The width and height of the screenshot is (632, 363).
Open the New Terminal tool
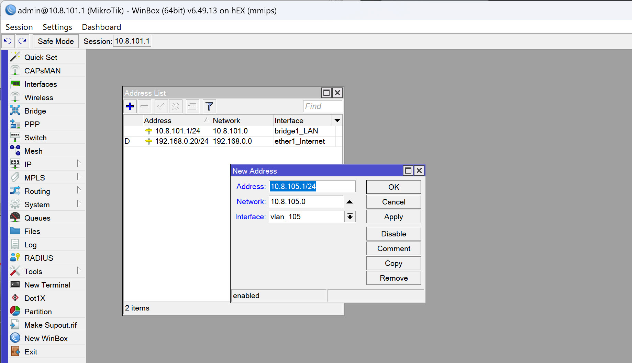pos(47,284)
